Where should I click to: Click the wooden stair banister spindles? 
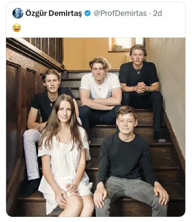point(43,49)
